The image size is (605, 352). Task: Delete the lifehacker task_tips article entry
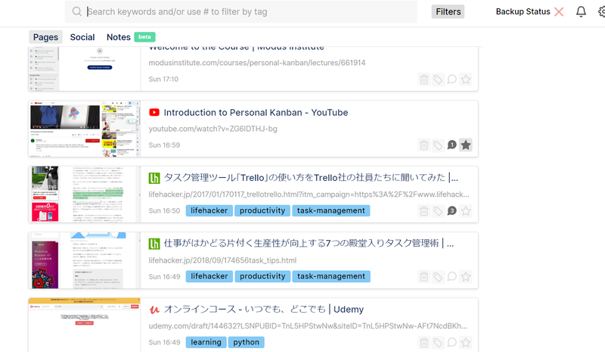click(424, 276)
